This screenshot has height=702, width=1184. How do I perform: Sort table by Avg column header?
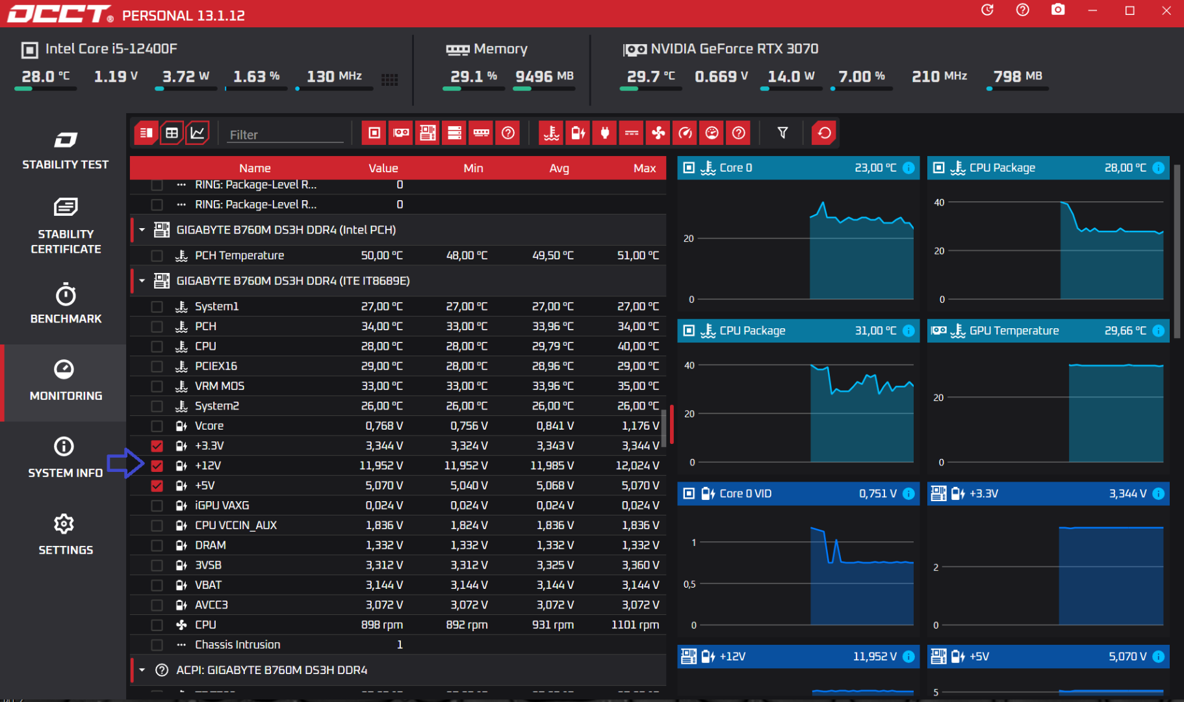[559, 168]
